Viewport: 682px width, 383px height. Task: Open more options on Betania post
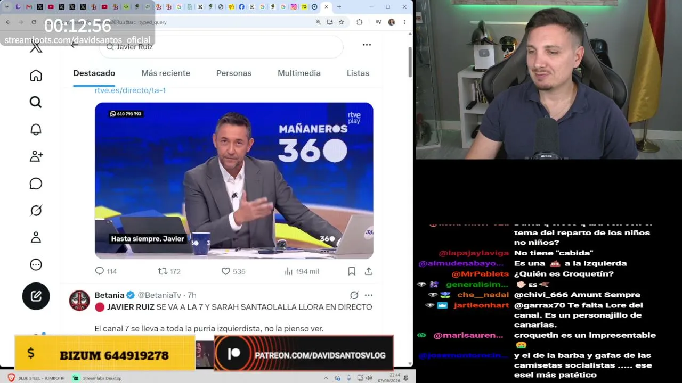tap(369, 295)
